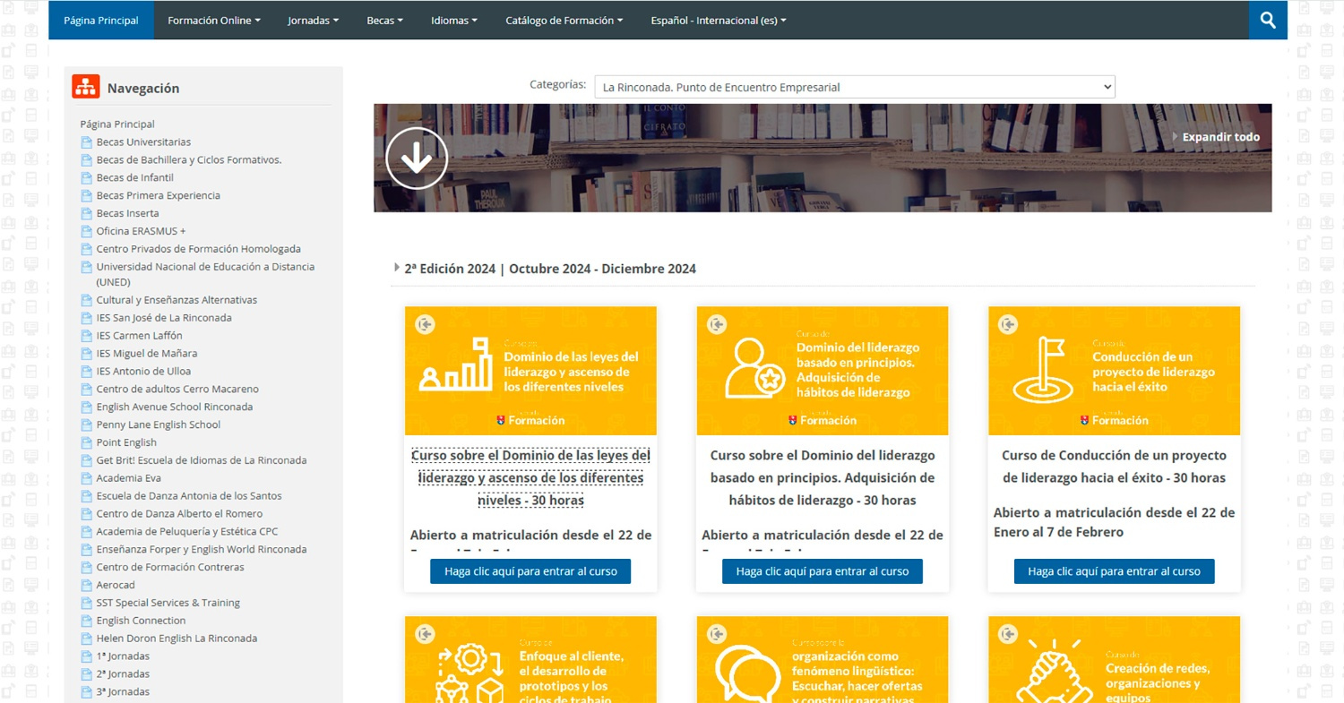Screen dimensions: 1344x703
Task: Open Get Brit! Escuela de Idiomas link
Action: tap(202, 460)
